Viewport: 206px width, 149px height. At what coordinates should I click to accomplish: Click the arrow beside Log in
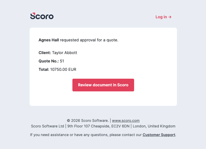[x=170, y=17]
